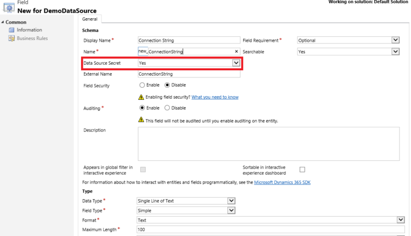Click the field security warning icon

click(141, 97)
